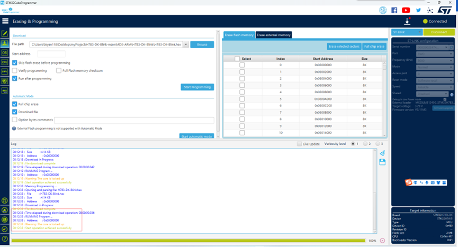Toggle Skip flash erase before programming checkbox
The height and width of the screenshot is (247, 458).
[15, 63]
